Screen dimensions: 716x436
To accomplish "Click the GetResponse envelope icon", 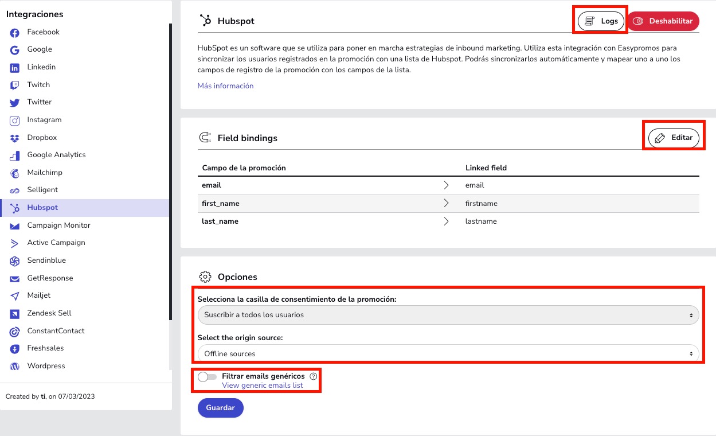I will pos(15,279).
